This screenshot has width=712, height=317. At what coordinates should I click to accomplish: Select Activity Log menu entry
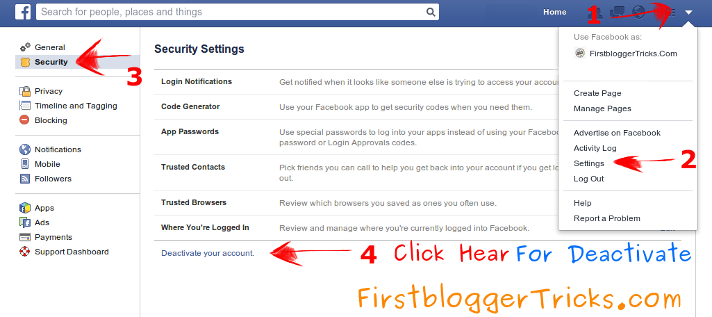(595, 148)
